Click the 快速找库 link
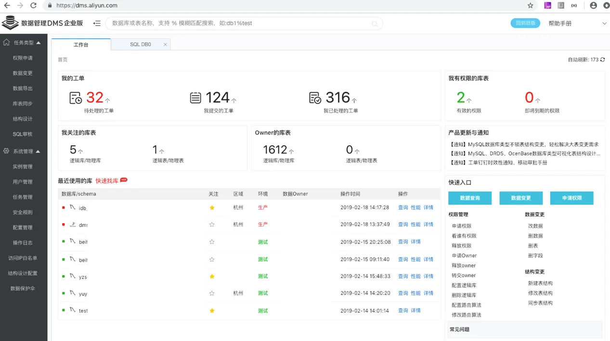 pyautogui.click(x=107, y=181)
